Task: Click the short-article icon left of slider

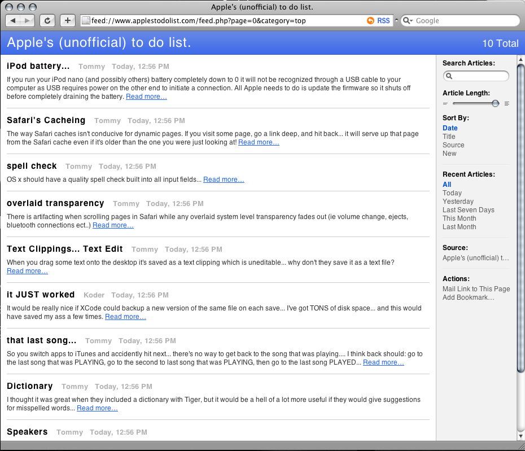Action: [x=445, y=103]
